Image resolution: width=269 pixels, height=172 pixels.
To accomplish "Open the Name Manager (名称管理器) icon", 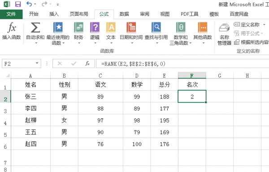I will [x=225, y=28].
